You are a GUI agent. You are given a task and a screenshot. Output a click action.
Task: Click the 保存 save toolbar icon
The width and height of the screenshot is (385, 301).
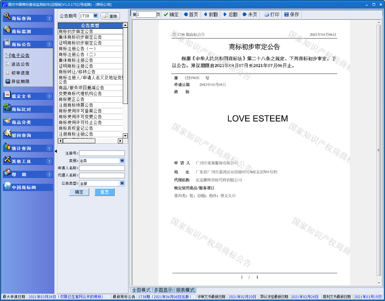(x=287, y=15)
